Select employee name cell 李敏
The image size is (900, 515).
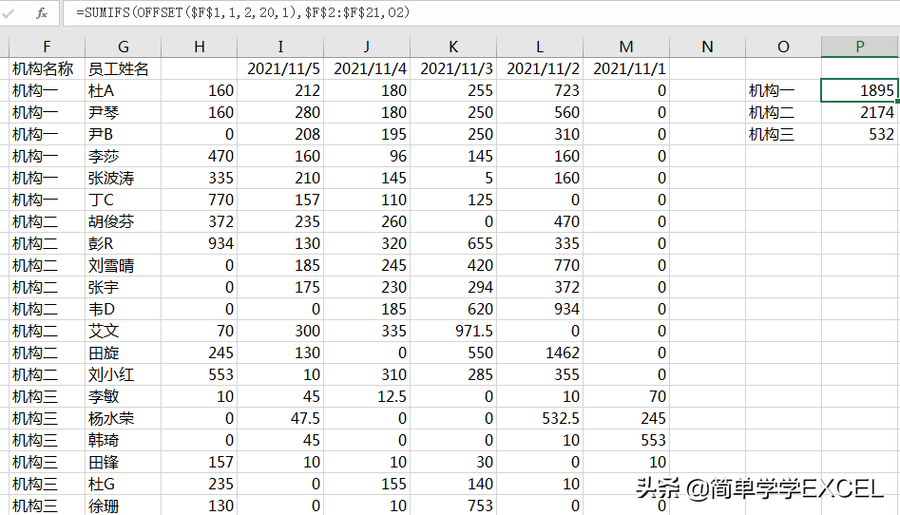pyautogui.click(x=123, y=396)
